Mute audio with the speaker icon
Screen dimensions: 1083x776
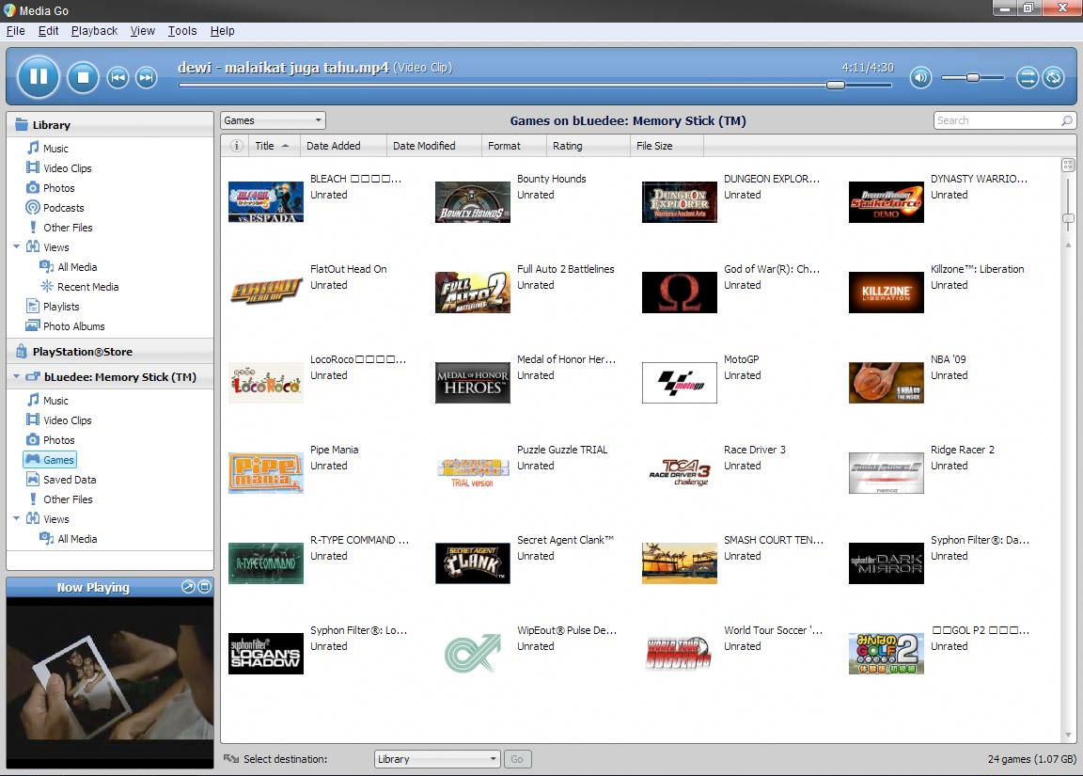pos(920,77)
